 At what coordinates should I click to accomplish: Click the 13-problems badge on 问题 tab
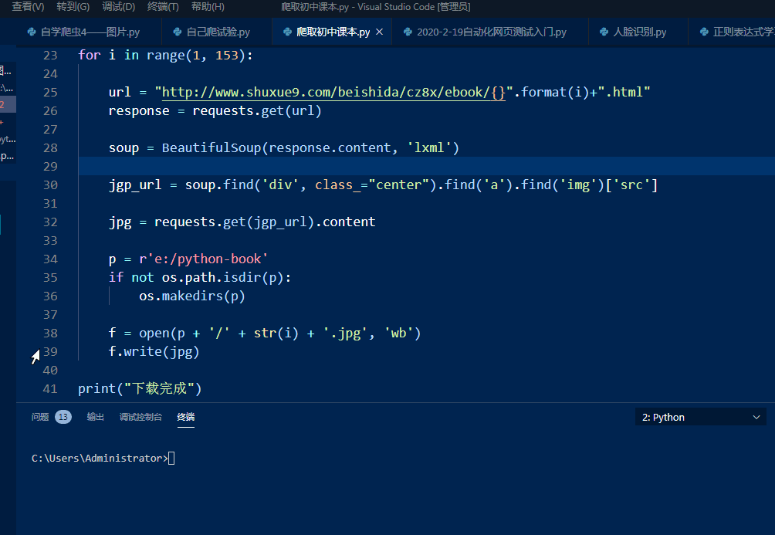(63, 416)
